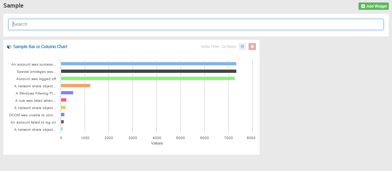Remove widget with red X button
392x171 pixels.
point(252,46)
